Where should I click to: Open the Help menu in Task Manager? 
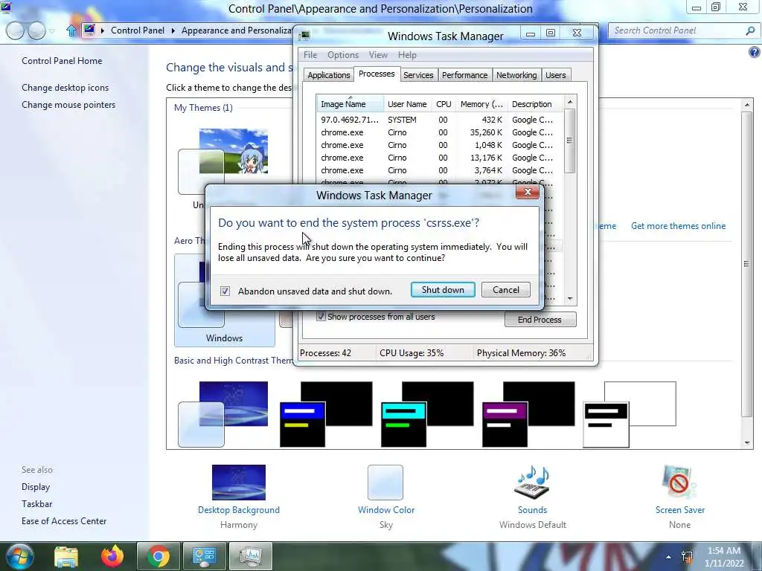pos(407,55)
